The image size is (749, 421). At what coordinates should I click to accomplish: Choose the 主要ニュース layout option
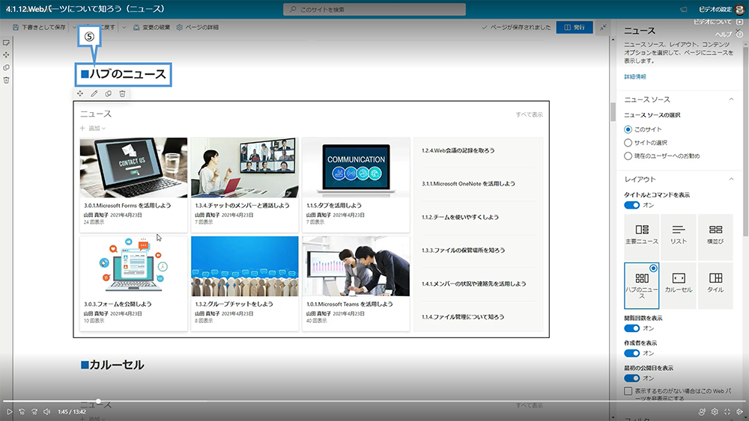642,236
